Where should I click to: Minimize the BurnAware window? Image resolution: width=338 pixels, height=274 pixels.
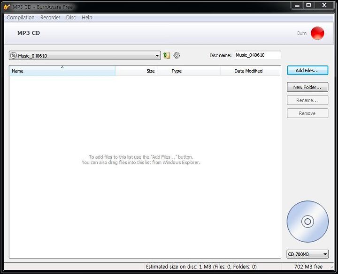click(297, 6)
